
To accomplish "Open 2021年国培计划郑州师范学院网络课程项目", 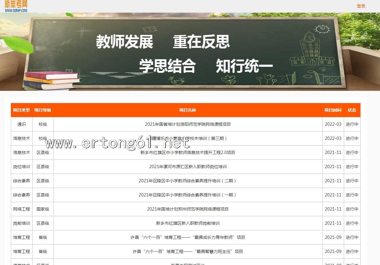I will click(x=188, y=209).
